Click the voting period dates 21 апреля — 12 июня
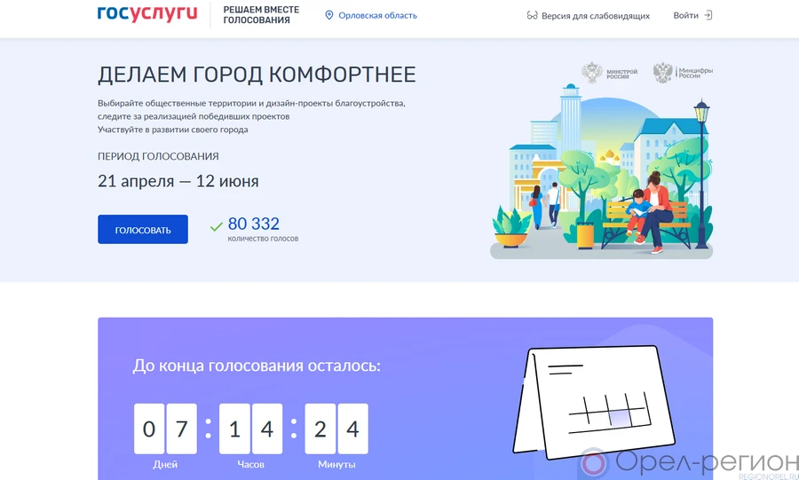 tap(178, 182)
